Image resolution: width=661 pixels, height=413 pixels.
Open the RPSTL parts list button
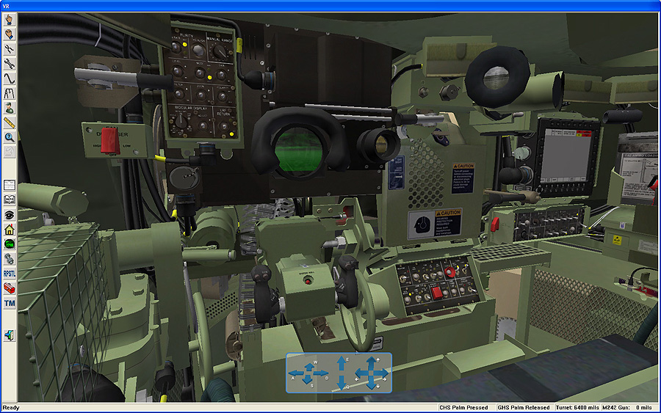[10, 273]
